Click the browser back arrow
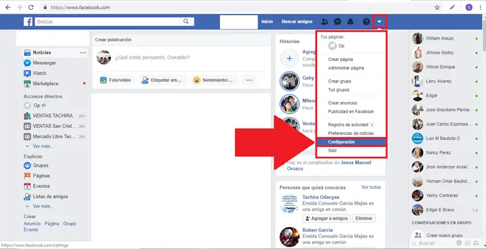The width and height of the screenshot is (486, 249). (x=8, y=7)
